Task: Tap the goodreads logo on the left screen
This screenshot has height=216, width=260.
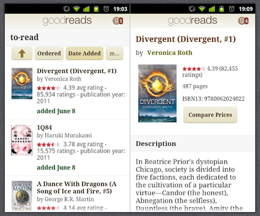Action: [x=67, y=21]
